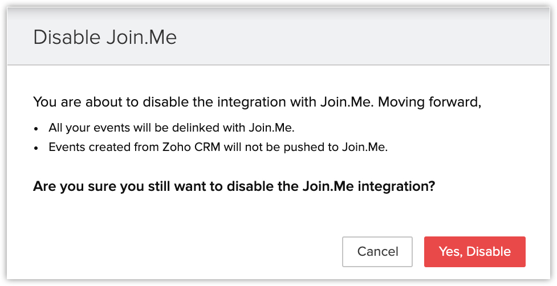Click the Cancel button
This screenshot has width=557, height=286.
pyautogui.click(x=377, y=252)
